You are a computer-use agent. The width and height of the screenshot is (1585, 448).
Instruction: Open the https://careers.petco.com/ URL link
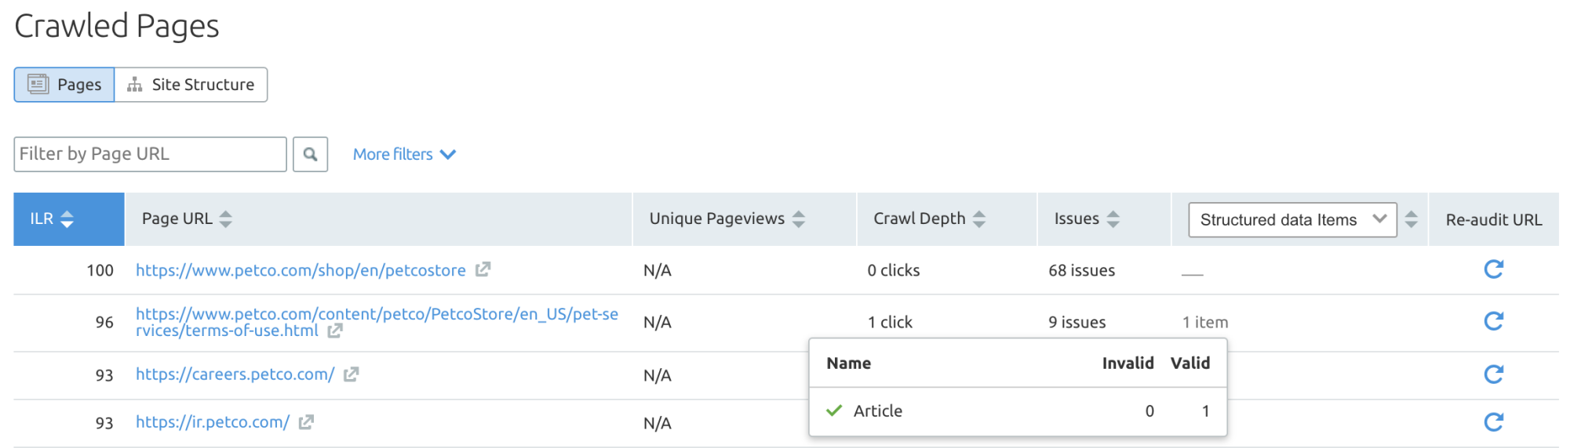(x=235, y=374)
